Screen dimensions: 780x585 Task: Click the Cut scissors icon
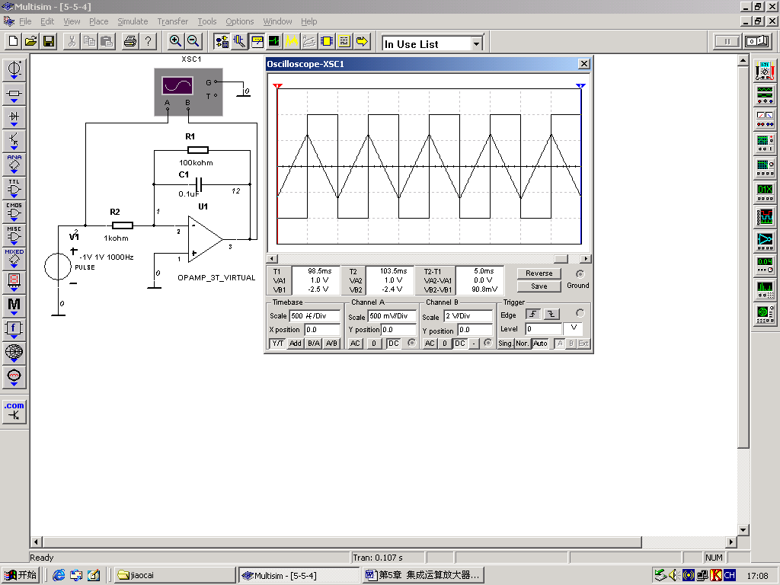[72, 41]
